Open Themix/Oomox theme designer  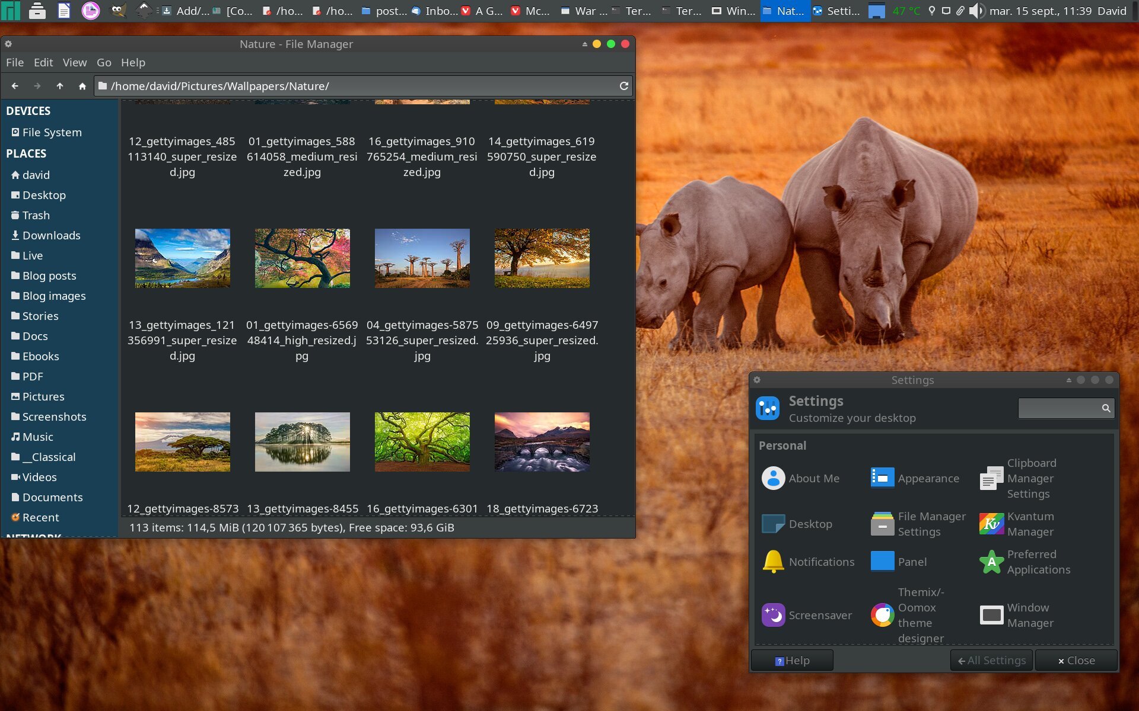pyautogui.click(x=882, y=615)
